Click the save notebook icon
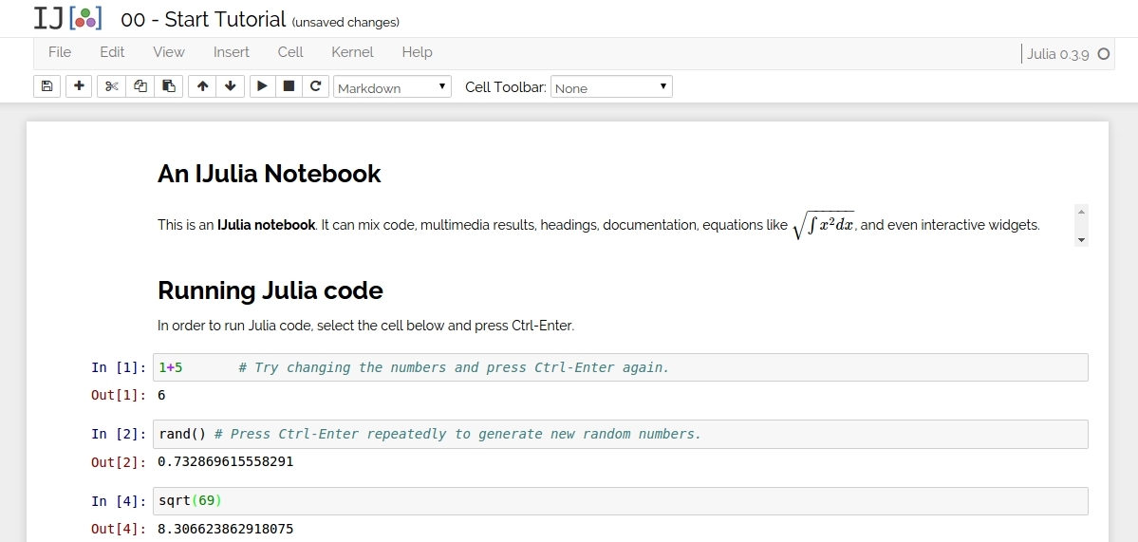The width and height of the screenshot is (1138, 542). 47,86
